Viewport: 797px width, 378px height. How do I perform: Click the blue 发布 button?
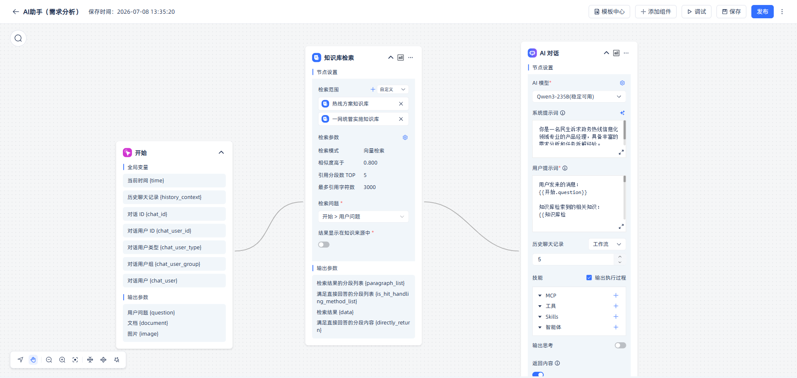[x=763, y=12]
